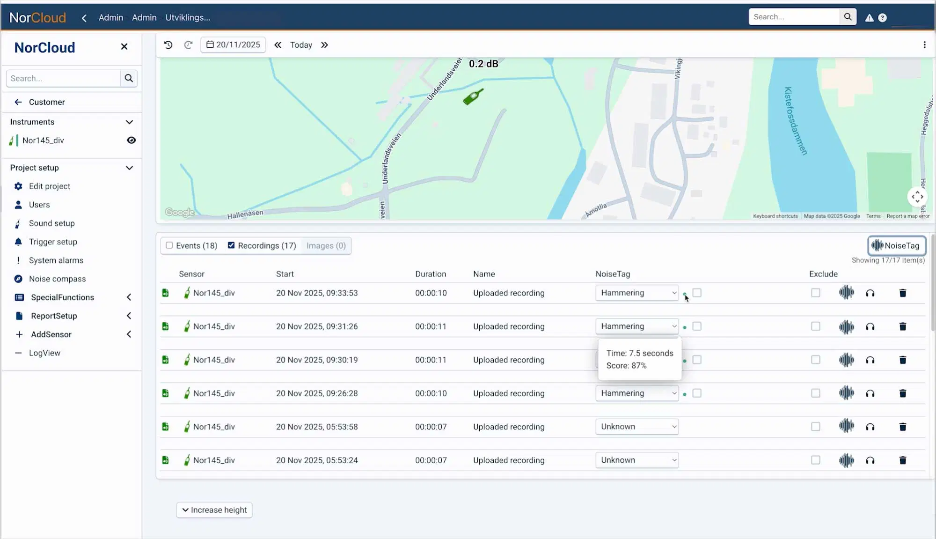Expand the SpecialFunctions submenu

[129, 297]
